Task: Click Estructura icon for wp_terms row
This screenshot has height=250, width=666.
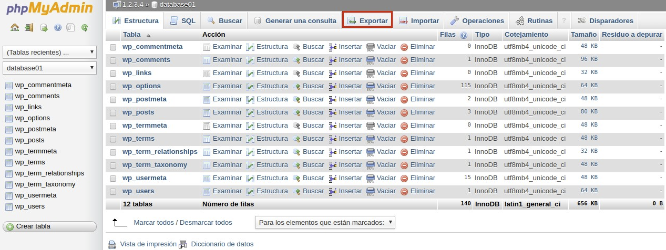Action: [250, 139]
